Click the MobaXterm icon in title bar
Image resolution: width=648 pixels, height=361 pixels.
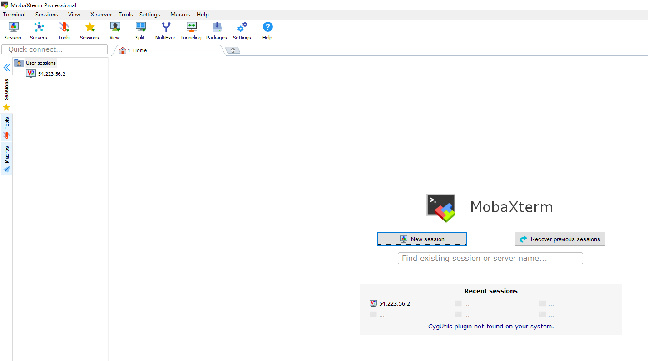[x=5, y=5]
